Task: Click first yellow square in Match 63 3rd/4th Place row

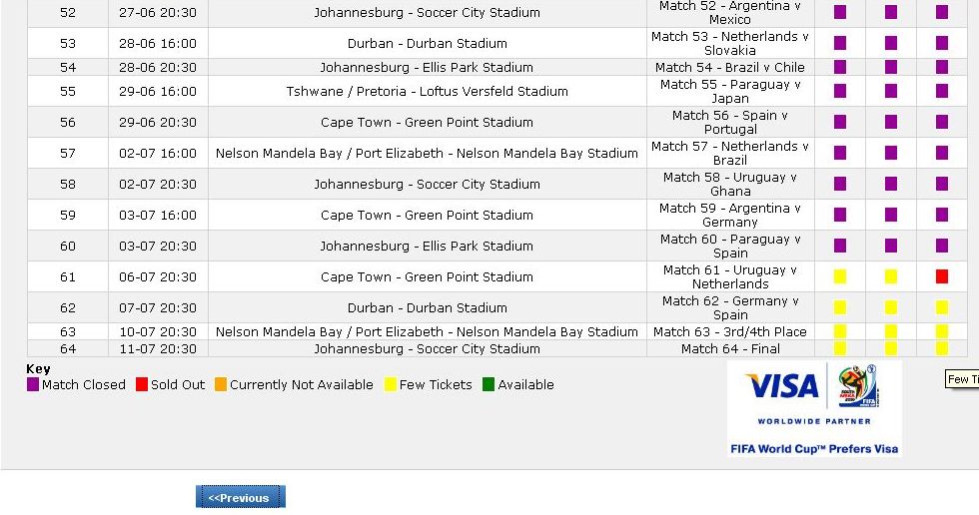Action: (840, 331)
